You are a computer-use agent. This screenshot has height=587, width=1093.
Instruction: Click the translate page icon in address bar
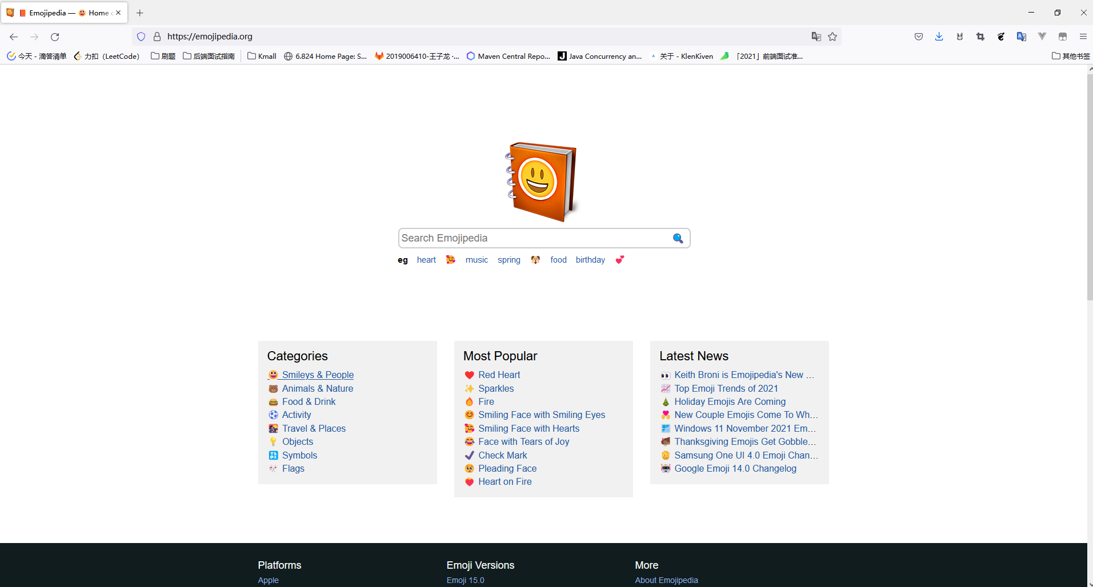[816, 37]
